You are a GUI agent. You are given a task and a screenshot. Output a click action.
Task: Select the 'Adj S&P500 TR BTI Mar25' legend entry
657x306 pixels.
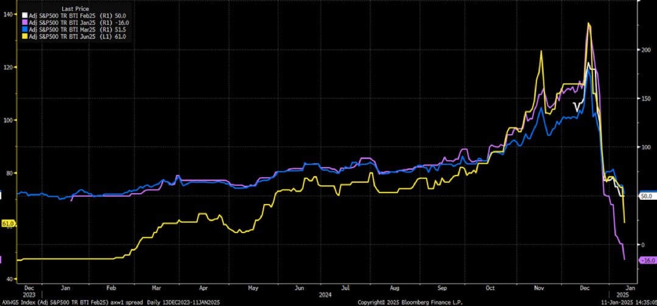[x=76, y=29]
